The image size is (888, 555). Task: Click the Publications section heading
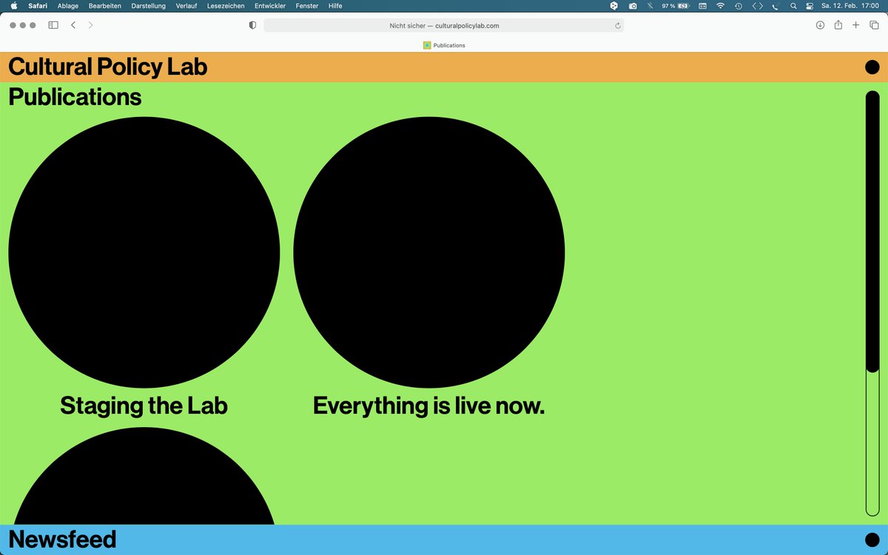coord(75,97)
